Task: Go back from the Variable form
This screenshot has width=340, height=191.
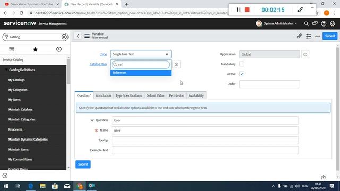Action: [x=78, y=36]
